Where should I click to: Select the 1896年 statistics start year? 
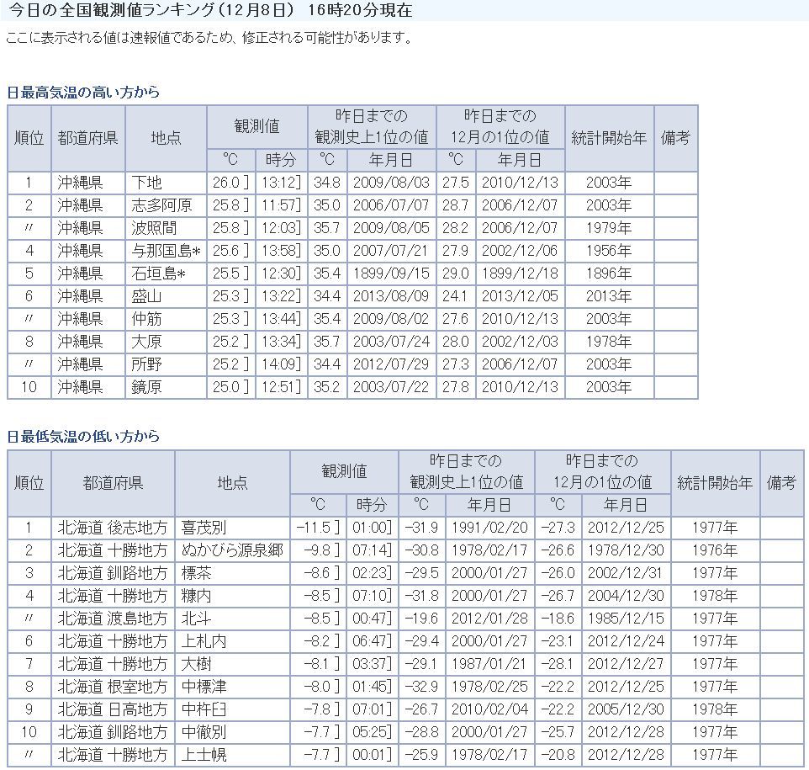(x=609, y=273)
